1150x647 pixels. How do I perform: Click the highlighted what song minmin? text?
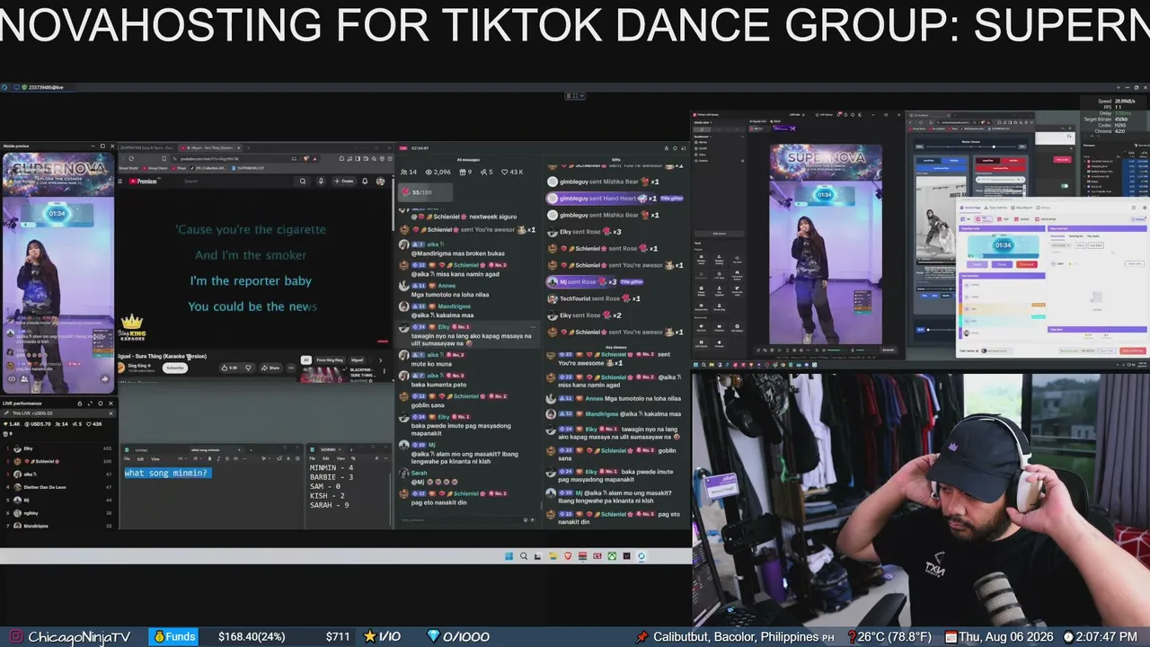(x=167, y=473)
